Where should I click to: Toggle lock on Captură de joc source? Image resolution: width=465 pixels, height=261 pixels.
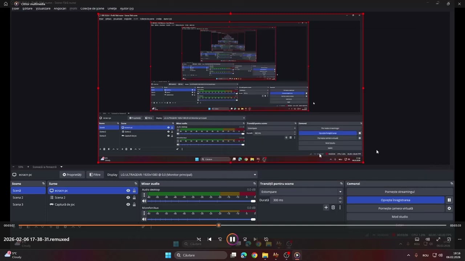134,204
